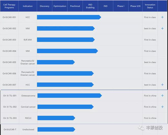
Task: Click the Osteosarcoma indication cell
Action: pyautogui.click(x=28, y=96)
